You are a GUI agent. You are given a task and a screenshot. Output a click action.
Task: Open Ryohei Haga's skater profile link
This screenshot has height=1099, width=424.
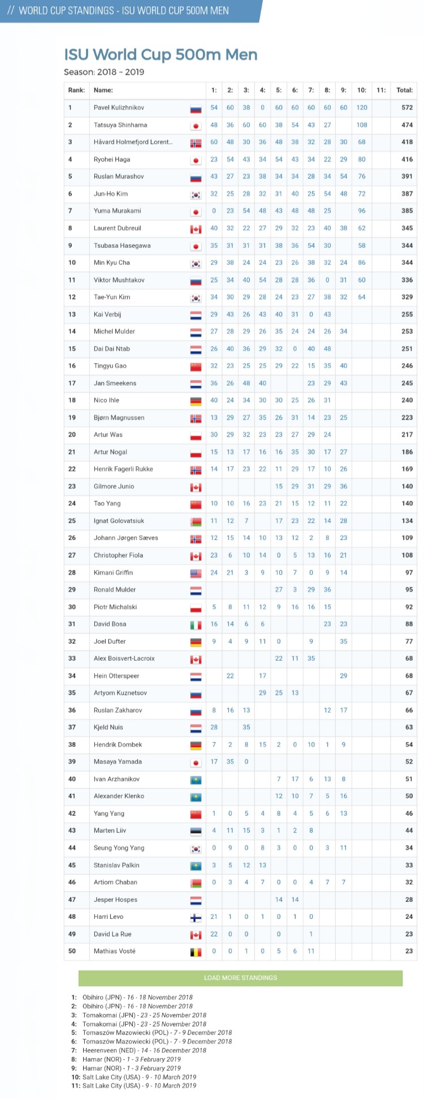click(112, 160)
